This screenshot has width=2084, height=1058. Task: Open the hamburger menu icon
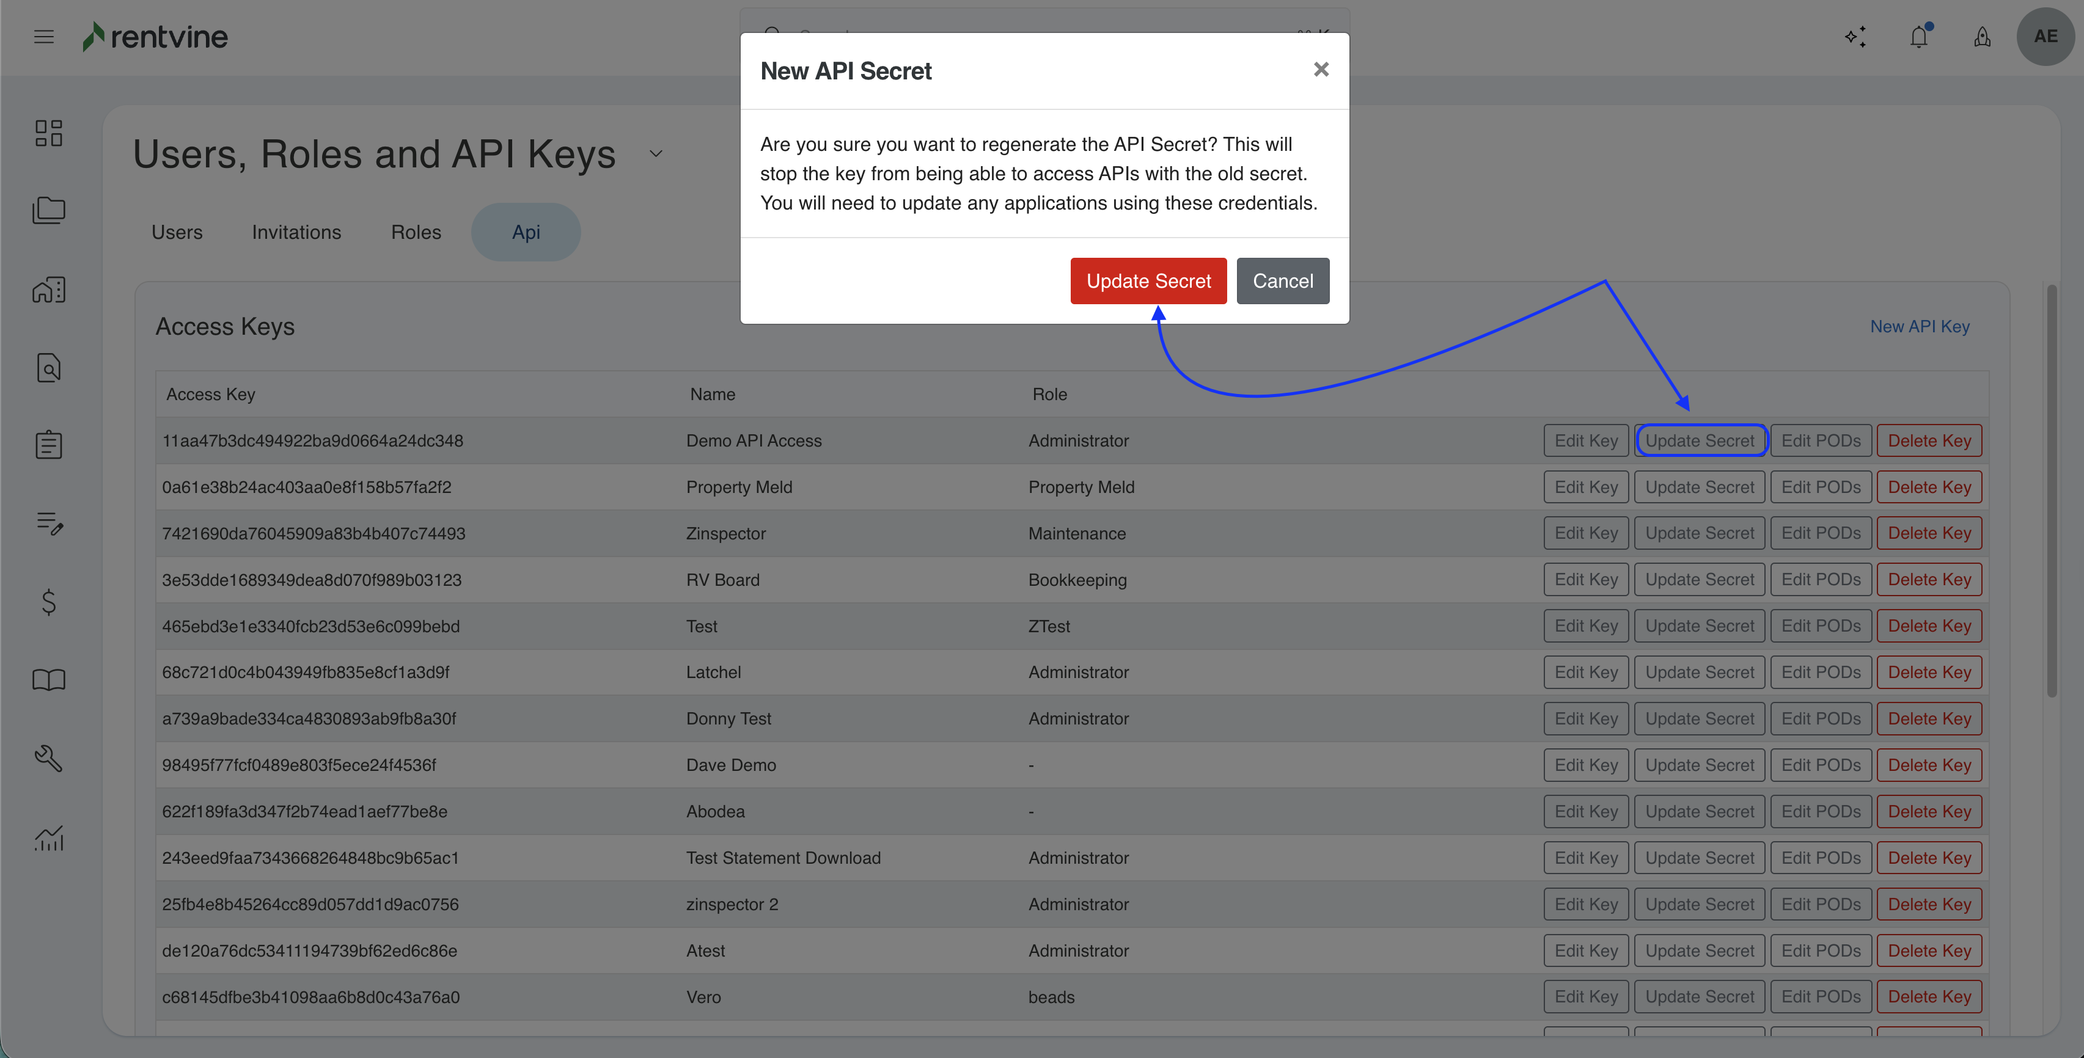click(43, 37)
